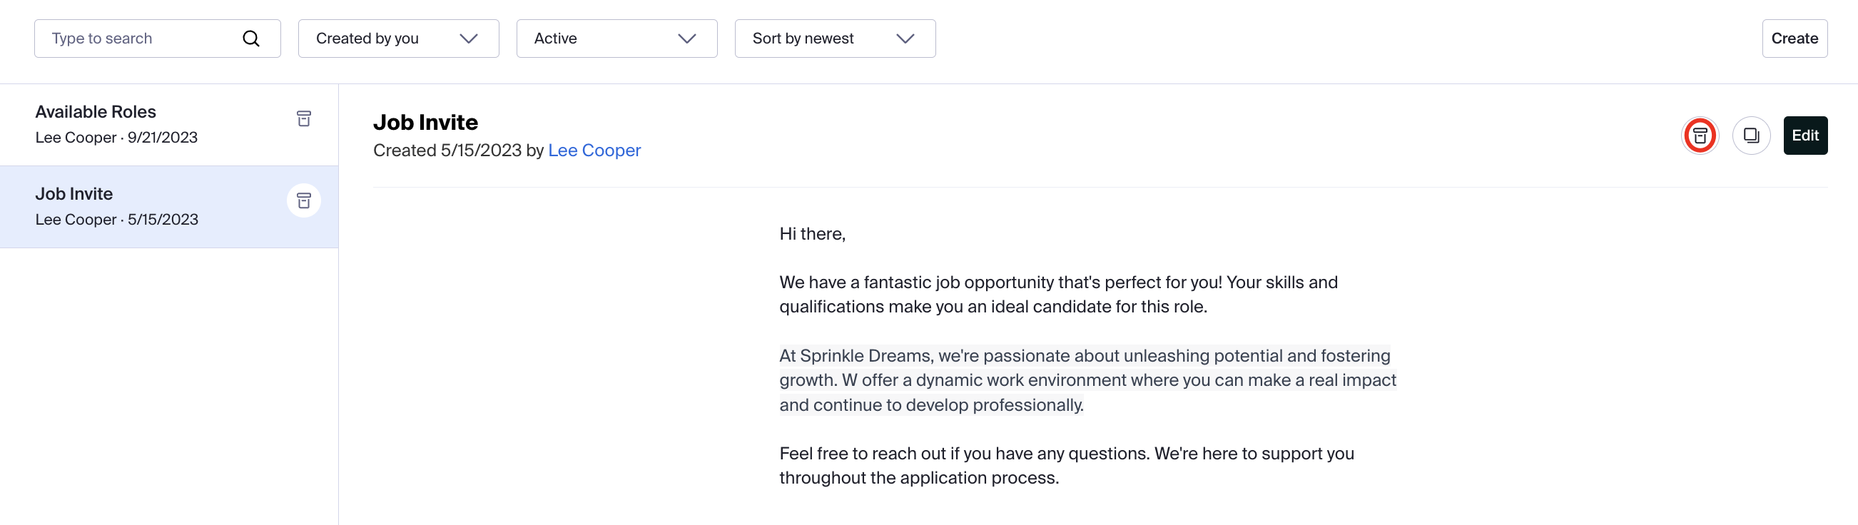Viewport: 1858px width, 525px height.
Task: Select the Available Roles list item
Action: 169,125
